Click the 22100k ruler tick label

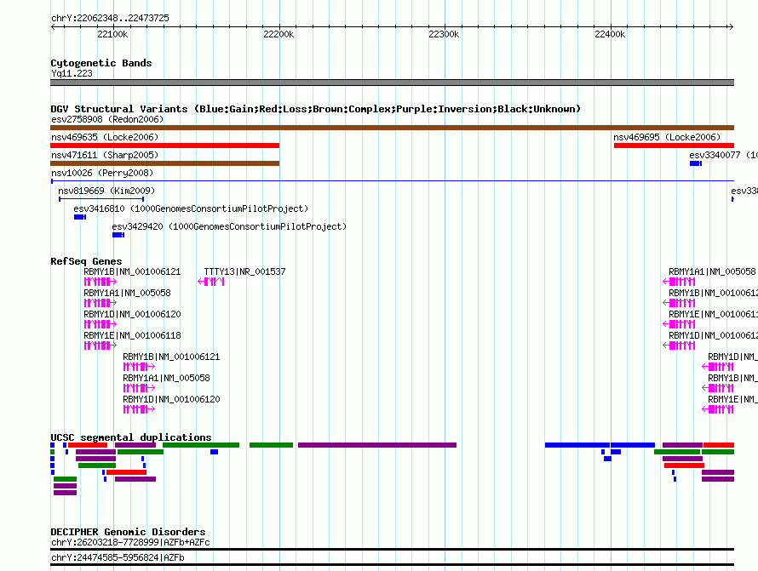coord(112,34)
